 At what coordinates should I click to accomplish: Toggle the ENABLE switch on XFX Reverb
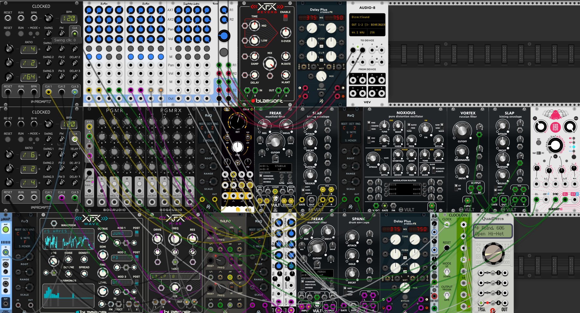(x=286, y=18)
